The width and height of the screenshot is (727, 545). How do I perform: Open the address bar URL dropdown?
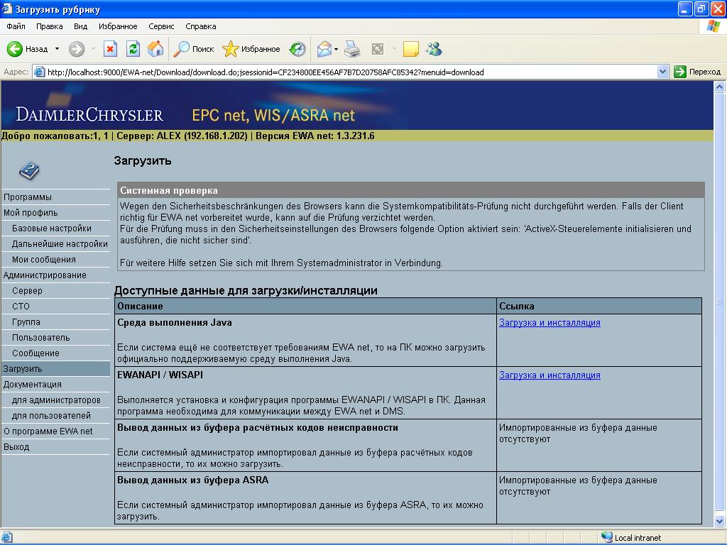click(662, 72)
